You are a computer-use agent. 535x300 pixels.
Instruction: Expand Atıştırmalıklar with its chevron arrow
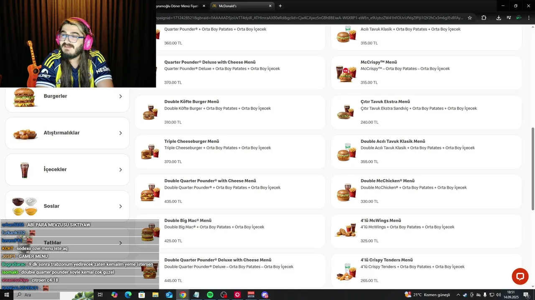[120, 133]
